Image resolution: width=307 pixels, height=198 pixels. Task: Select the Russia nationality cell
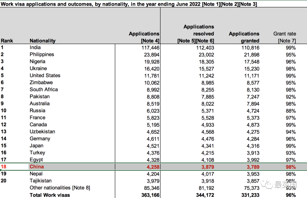tap(38, 111)
